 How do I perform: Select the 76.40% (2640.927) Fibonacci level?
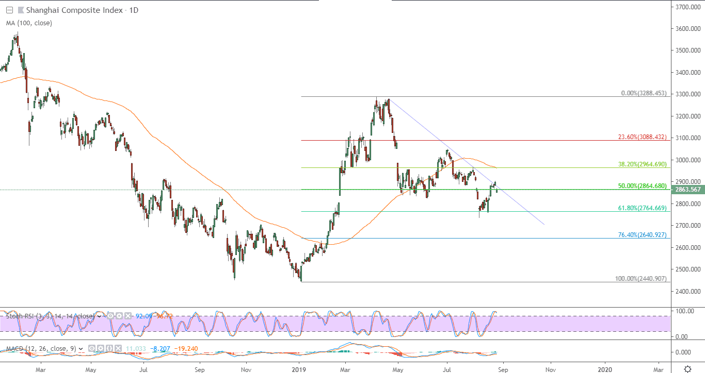pyautogui.click(x=643, y=235)
